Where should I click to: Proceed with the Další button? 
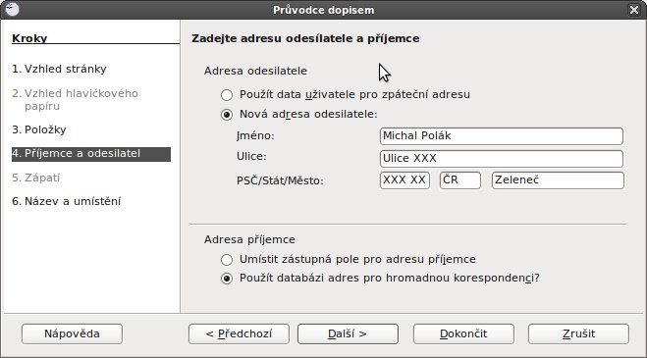tap(348, 333)
